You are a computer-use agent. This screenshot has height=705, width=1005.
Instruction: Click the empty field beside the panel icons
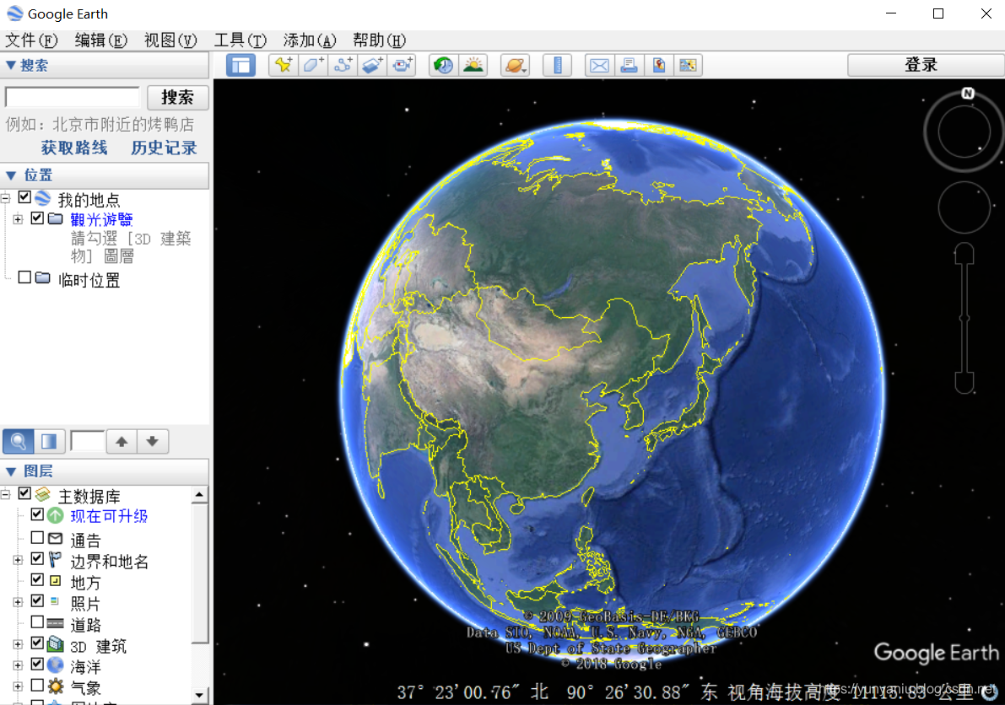tap(87, 441)
